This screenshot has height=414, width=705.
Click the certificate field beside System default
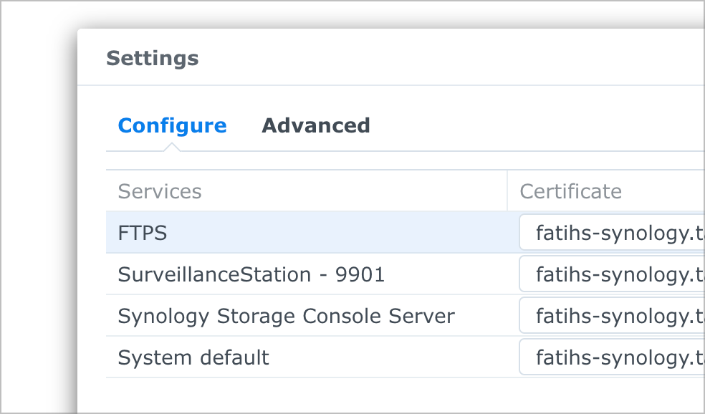tap(616, 357)
